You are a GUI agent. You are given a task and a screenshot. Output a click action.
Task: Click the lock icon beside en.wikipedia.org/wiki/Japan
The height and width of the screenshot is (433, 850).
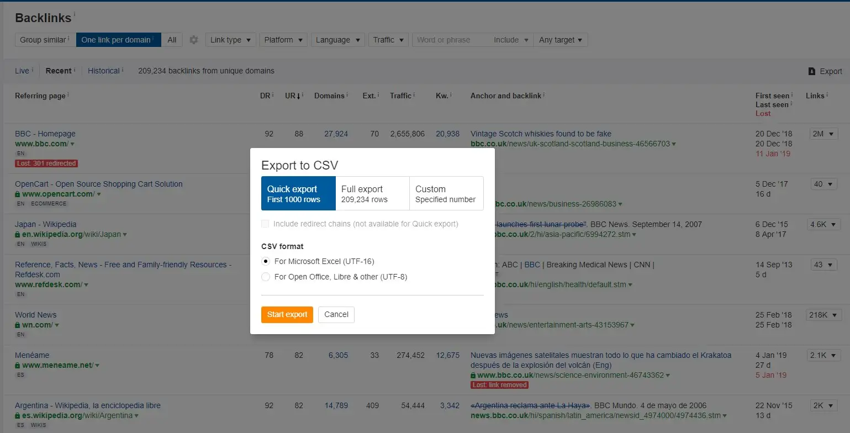(x=18, y=235)
